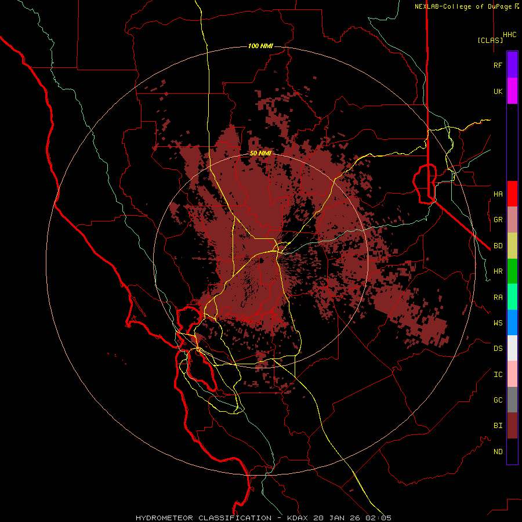522x522 pixels.
Task: Click the 50 NMI range ring label
Action: tap(260, 154)
